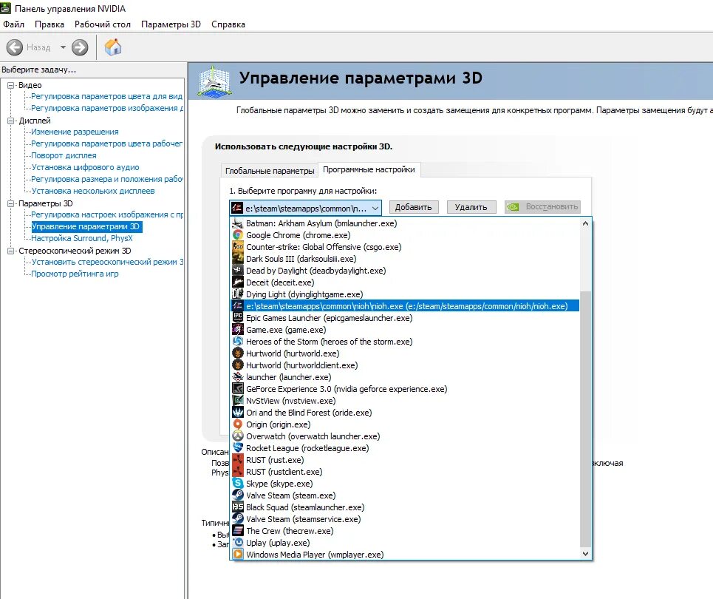
Task: Open the Рабочий стол menu
Action: [x=102, y=24]
